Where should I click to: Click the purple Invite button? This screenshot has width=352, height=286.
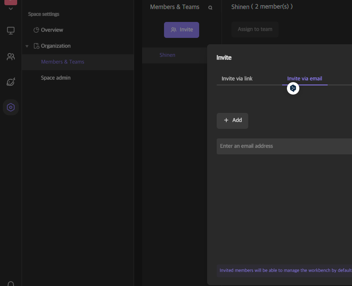pos(181,30)
